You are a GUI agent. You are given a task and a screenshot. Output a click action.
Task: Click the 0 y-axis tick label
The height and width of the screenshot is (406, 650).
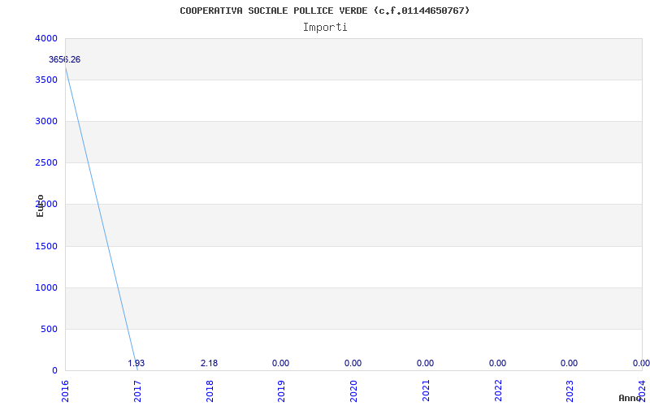coord(54,371)
